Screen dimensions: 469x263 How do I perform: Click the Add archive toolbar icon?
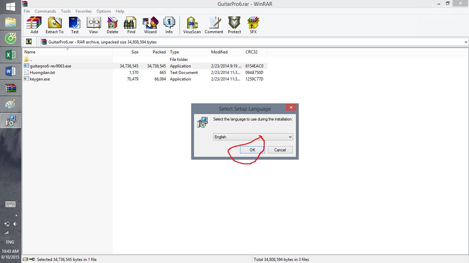(x=34, y=25)
